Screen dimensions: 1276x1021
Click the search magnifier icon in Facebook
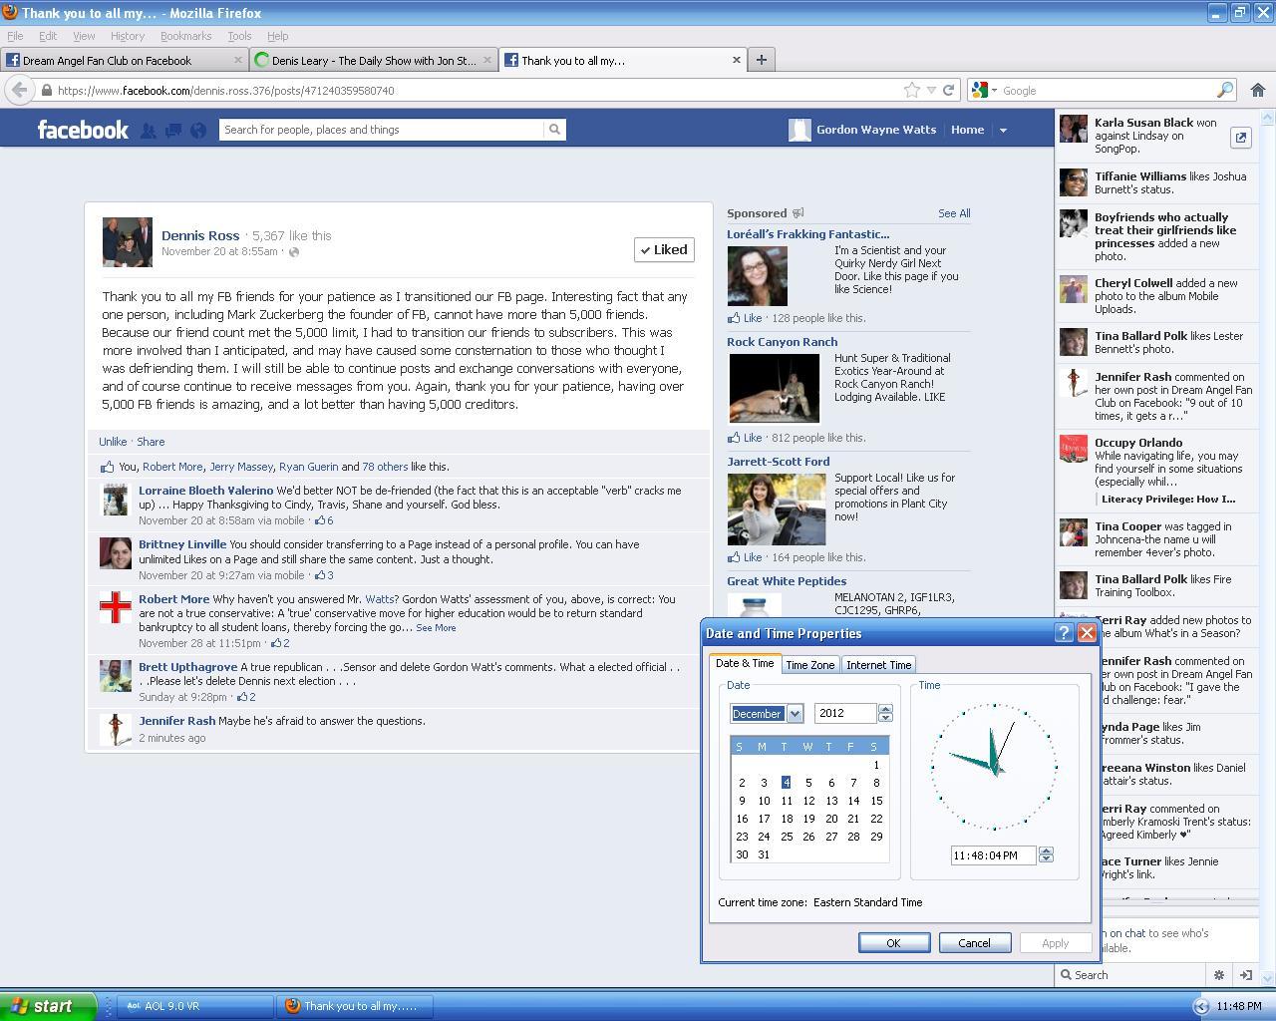tap(554, 130)
